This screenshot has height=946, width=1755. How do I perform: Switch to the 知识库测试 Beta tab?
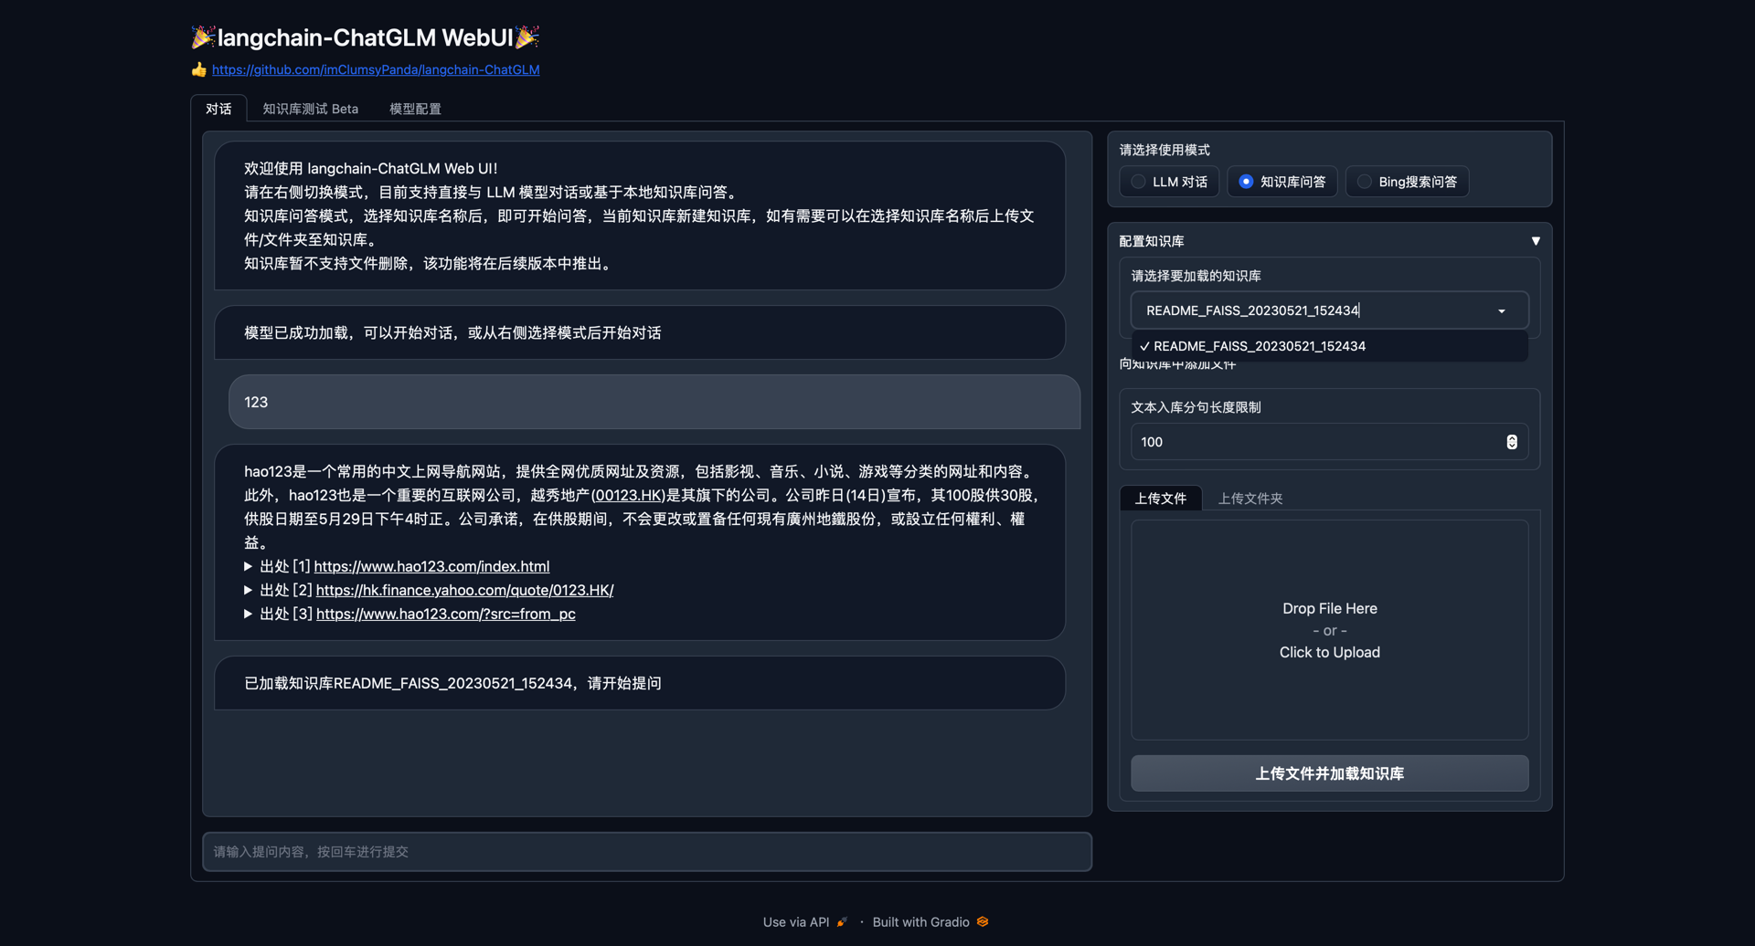(x=310, y=109)
